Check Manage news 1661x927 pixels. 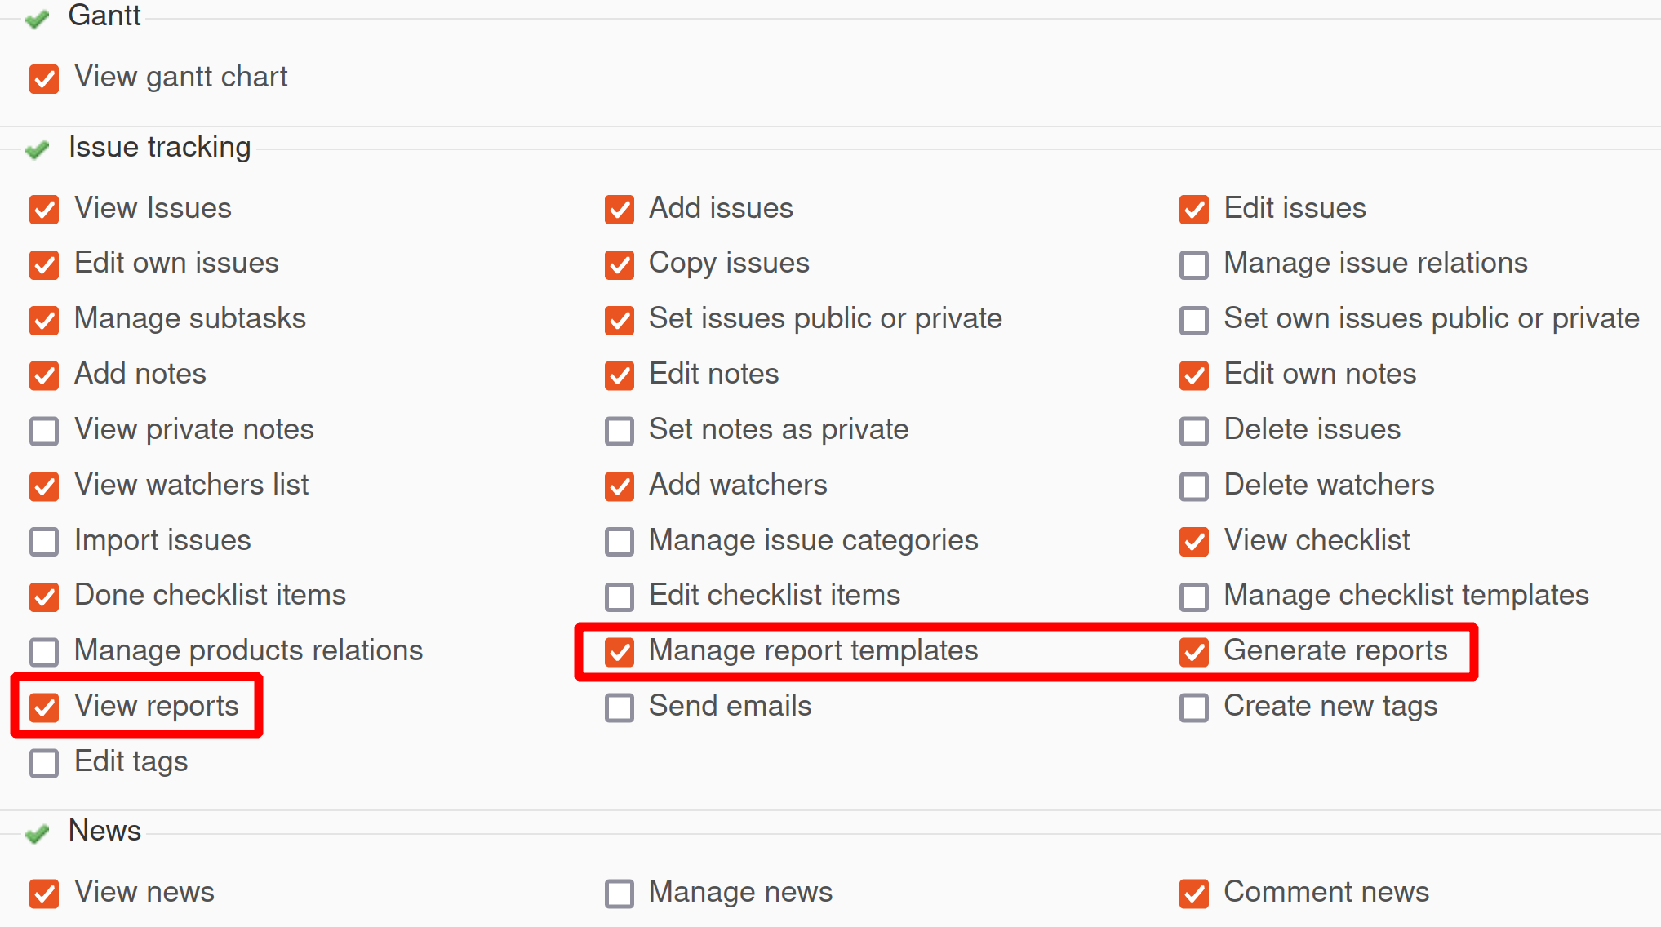[620, 894]
